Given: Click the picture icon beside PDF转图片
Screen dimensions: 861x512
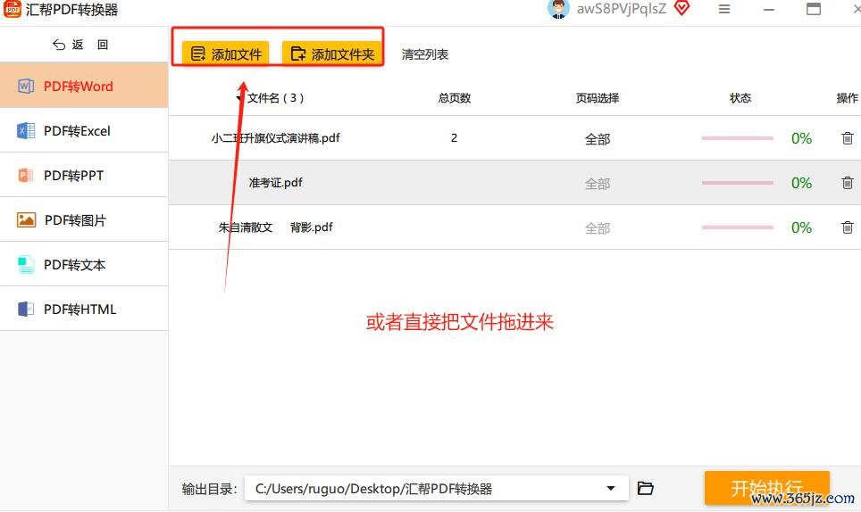Looking at the screenshot, I should [x=26, y=219].
